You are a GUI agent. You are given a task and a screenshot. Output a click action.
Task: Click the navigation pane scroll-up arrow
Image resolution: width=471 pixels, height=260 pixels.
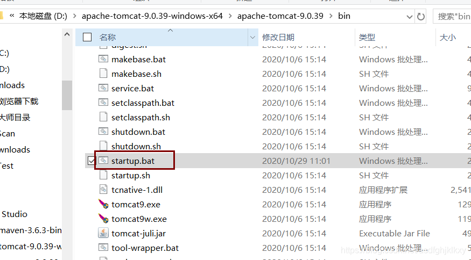pos(67,34)
